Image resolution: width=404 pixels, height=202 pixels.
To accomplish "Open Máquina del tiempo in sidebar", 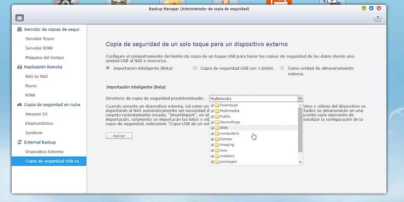I will coord(44,58).
